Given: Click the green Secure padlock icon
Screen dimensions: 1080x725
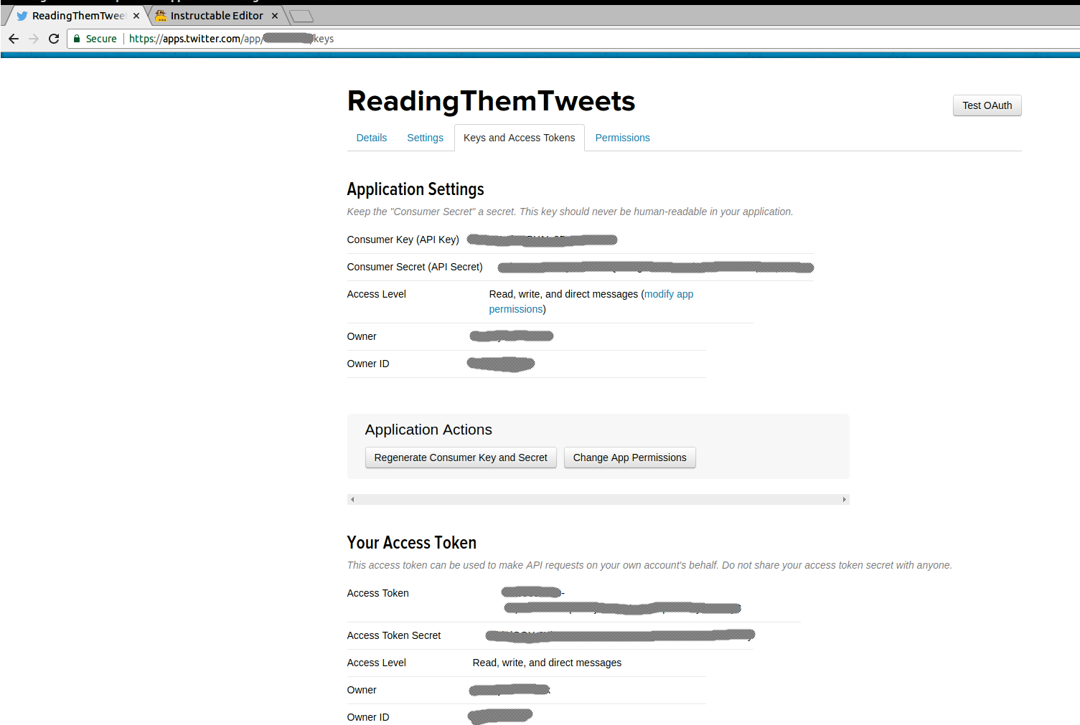Looking at the screenshot, I should 77,39.
